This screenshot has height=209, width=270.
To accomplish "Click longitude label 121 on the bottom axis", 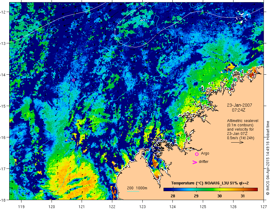I will tap(82, 207).
